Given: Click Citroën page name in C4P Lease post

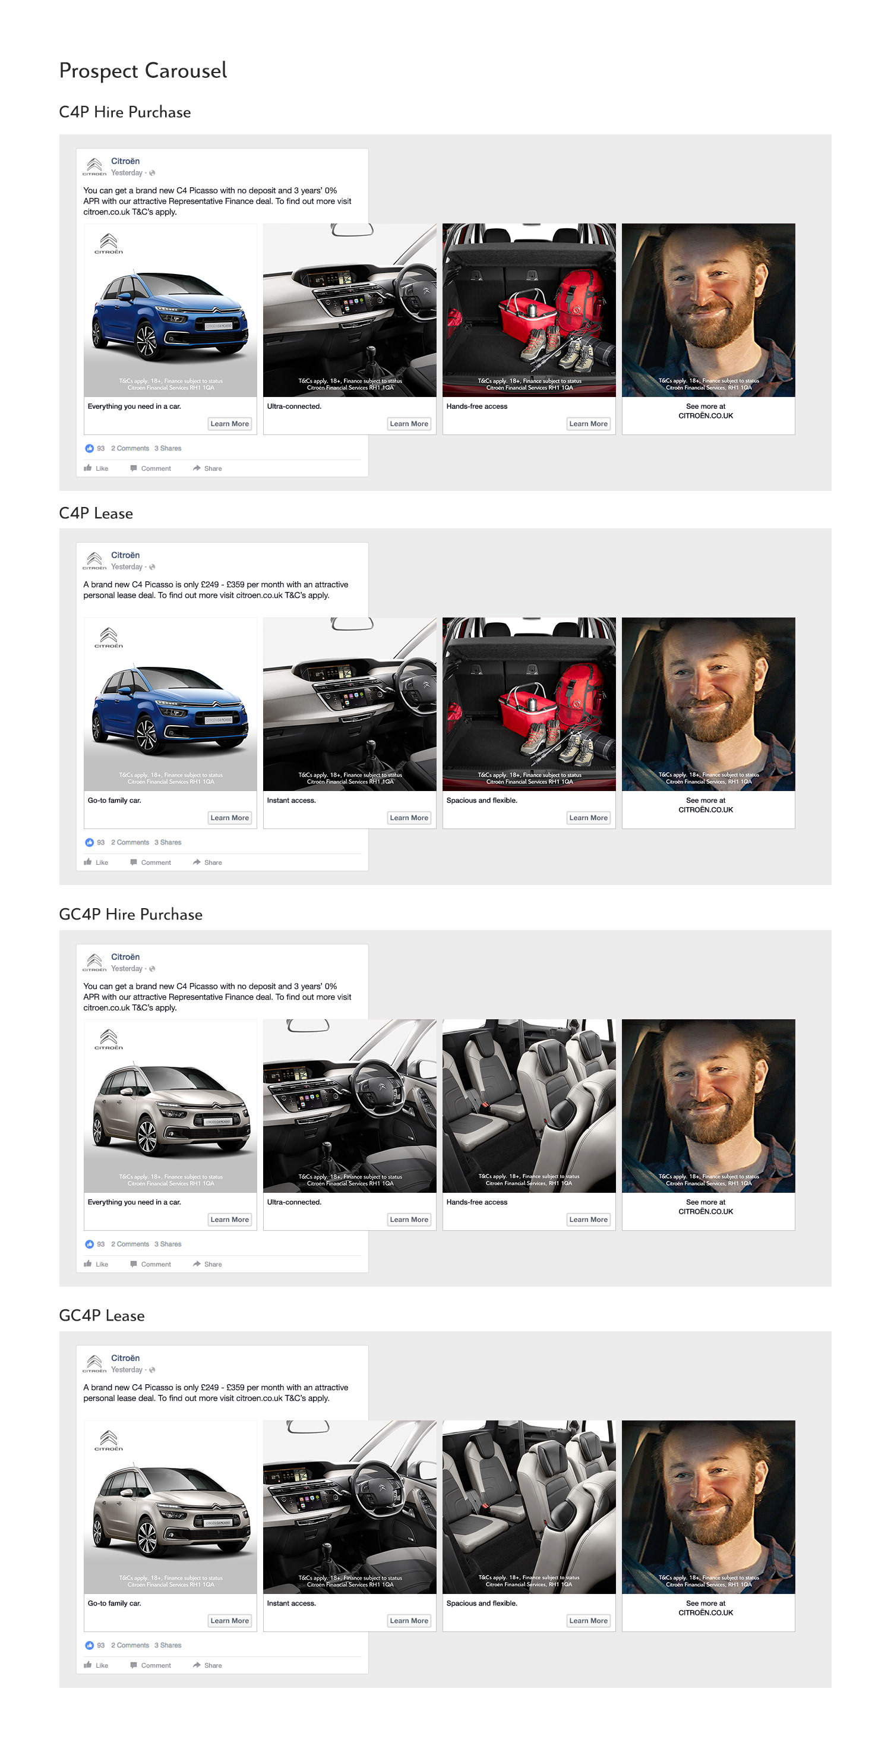Looking at the screenshot, I should [125, 556].
